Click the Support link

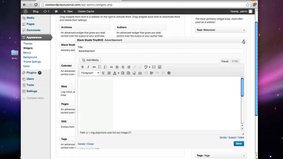tap(232, 137)
